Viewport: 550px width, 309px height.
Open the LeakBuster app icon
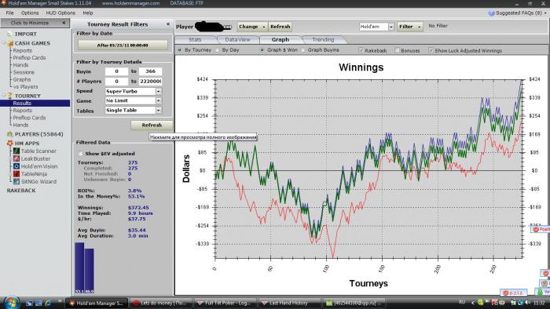16,158
